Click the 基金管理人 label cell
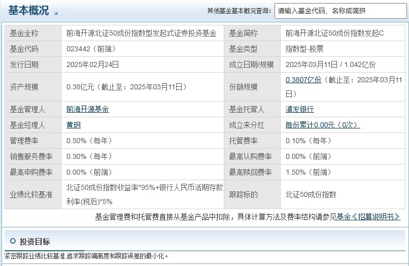The height and width of the screenshot is (266, 409). [x=33, y=109]
